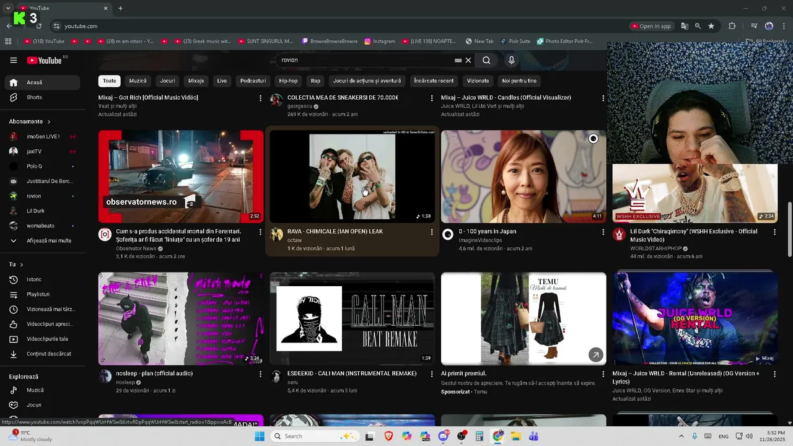Click the browser back arrow
This screenshot has width=793, height=446.
coord(9,26)
